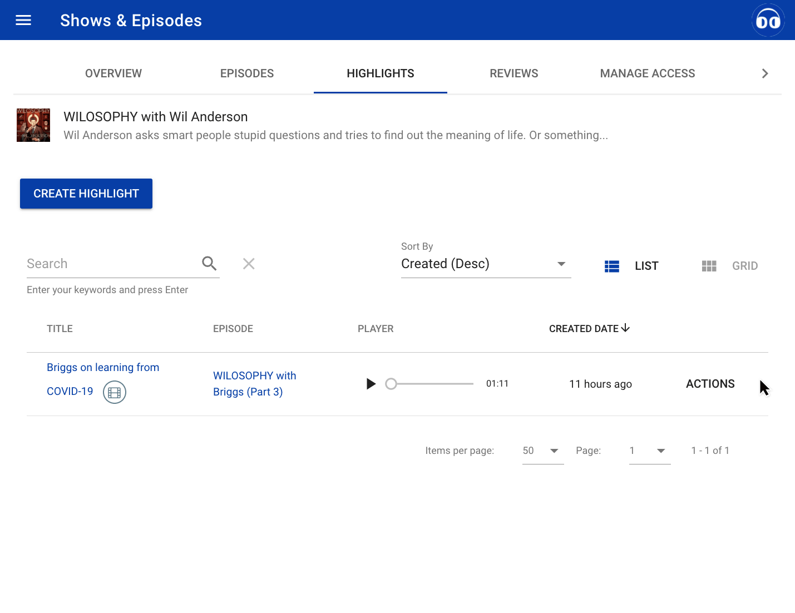The width and height of the screenshot is (795, 613).
Task: Click the show description text
Action: pyautogui.click(x=335, y=135)
